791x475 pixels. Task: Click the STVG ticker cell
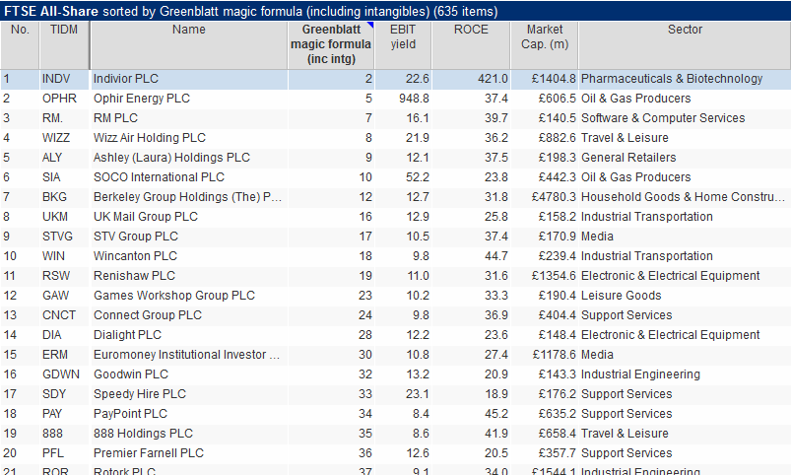[57, 237]
